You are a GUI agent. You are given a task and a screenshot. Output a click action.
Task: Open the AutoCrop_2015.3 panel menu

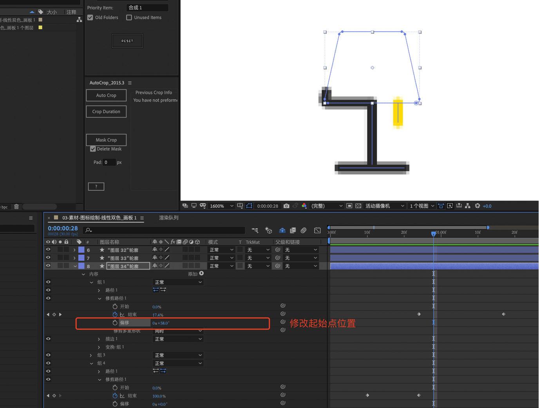[130, 83]
